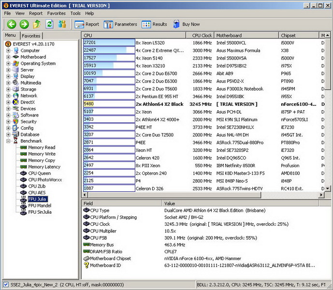Viewport: 333px width, 290px height.
Task: Click the green Forward arrow icon
Action: (24, 24)
